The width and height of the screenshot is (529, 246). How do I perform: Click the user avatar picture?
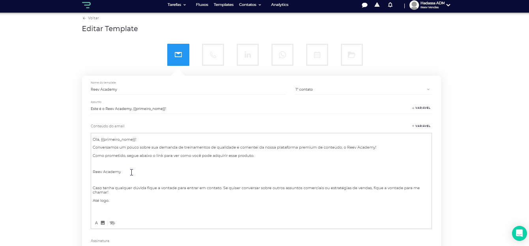(x=414, y=5)
